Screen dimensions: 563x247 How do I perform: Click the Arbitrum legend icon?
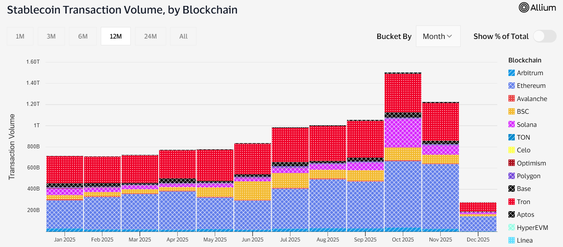point(512,73)
